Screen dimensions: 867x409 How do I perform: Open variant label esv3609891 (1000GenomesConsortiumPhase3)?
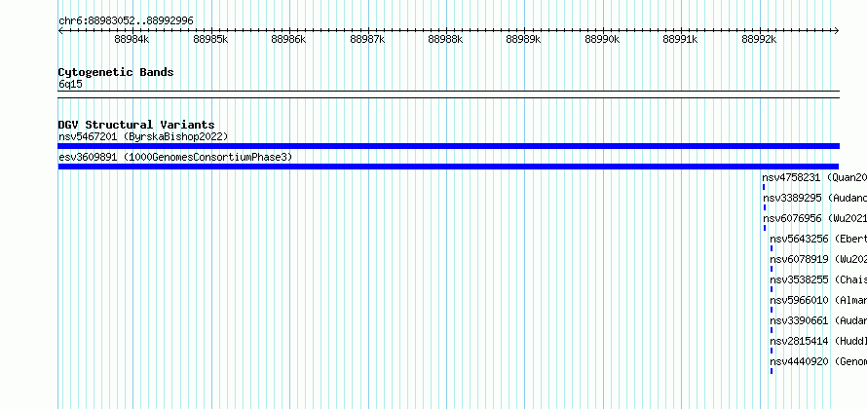click(x=175, y=157)
